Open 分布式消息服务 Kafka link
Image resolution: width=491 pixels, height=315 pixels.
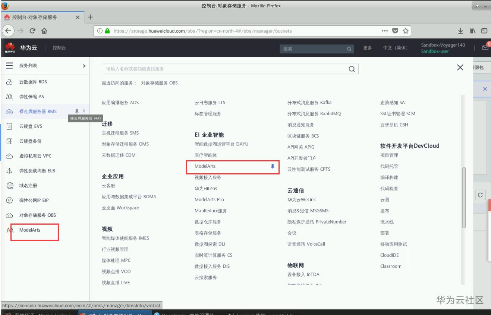[x=309, y=103]
